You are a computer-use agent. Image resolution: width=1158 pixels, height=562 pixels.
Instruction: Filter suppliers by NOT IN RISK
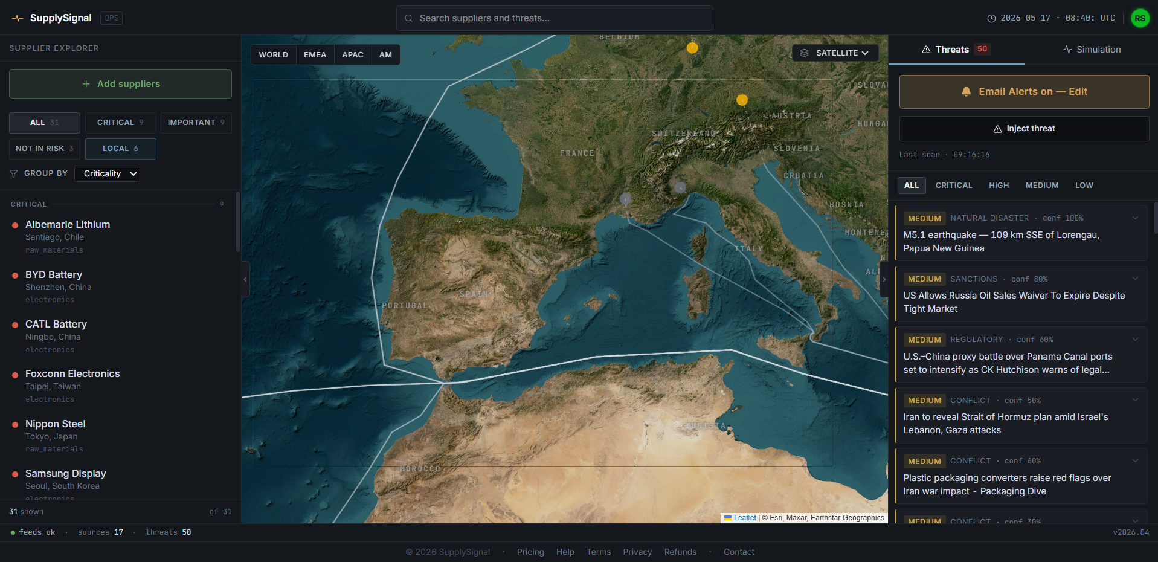45,149
